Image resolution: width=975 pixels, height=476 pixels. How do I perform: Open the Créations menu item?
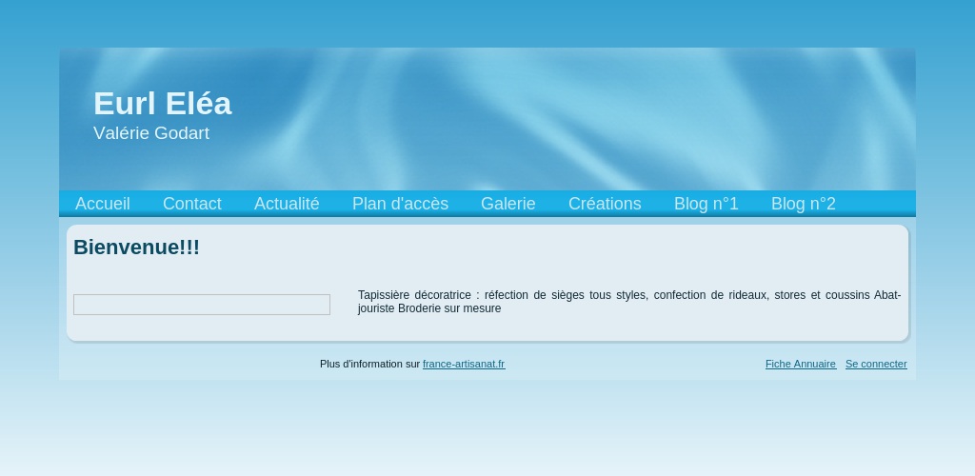click(605, 204)
